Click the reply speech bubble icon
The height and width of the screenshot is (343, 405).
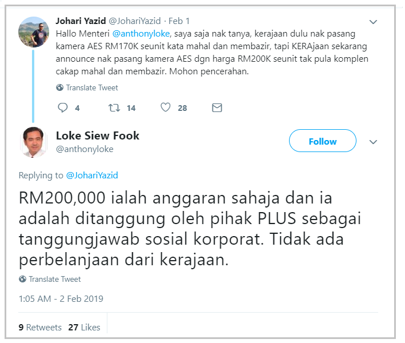coord(62,107)
